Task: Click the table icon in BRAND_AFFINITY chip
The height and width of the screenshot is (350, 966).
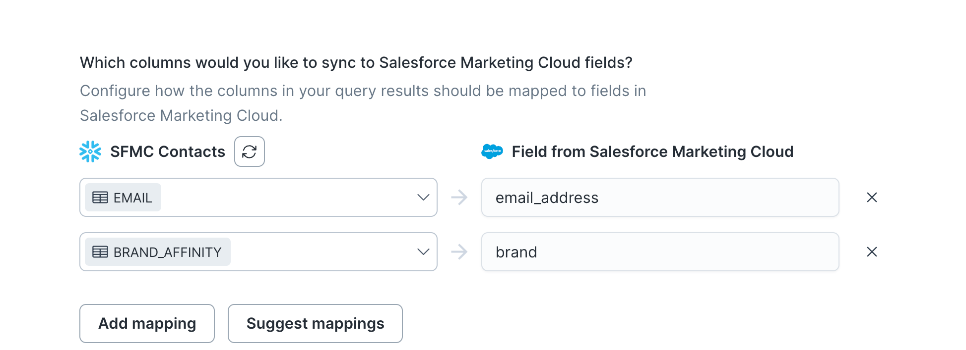Action: tap(100, 252)
